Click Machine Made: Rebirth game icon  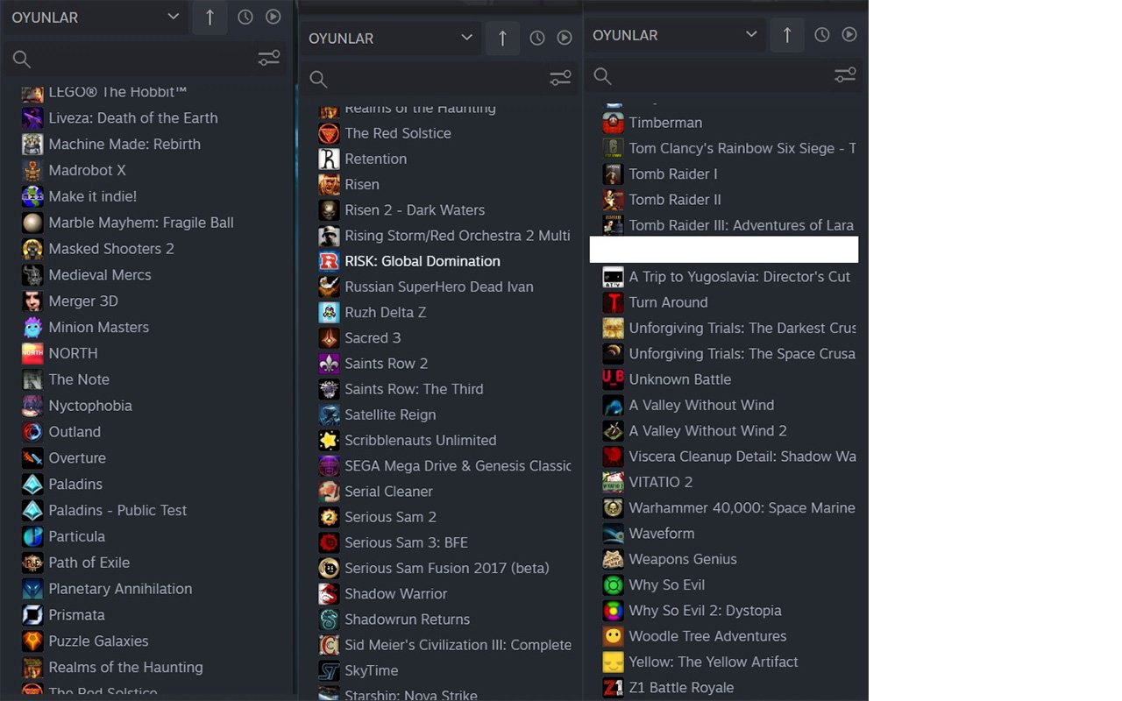tap(32, 145)
